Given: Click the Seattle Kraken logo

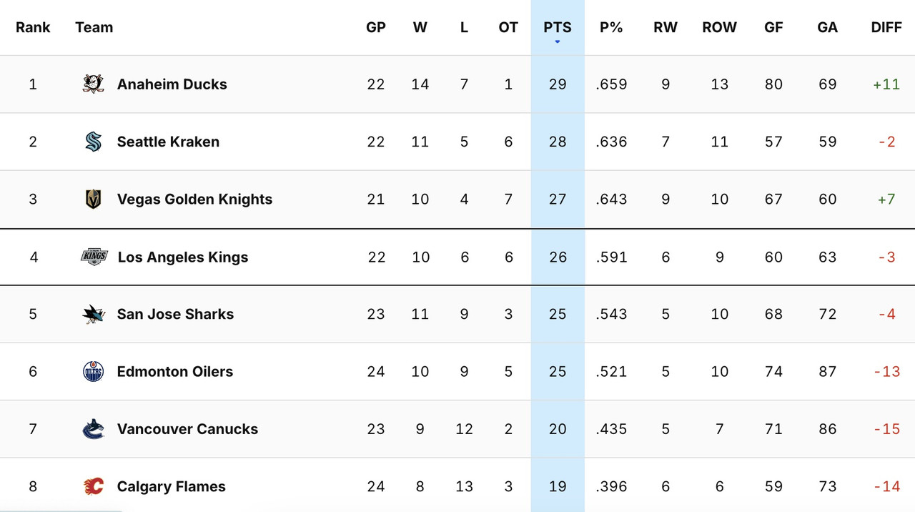Looking at the screenshot, I should pyautogui.click(x=94, y=142).
